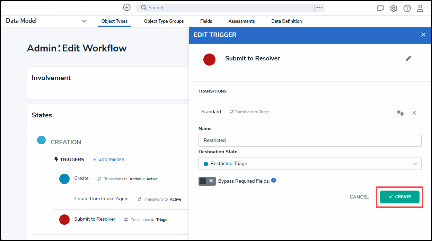This screenshot has width=432, height=241.
Task: Open the user profile icon
Action: 420,8
